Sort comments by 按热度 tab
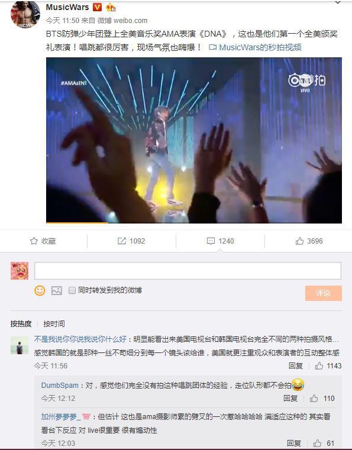352x450 pixels. [x=21, y=323]
